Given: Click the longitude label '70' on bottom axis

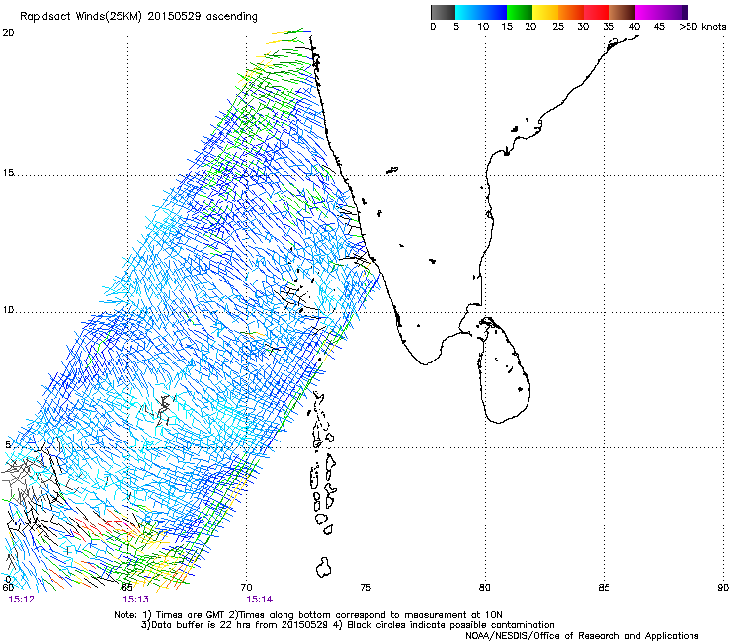Looking at the screenshot, I should (246, 588).
